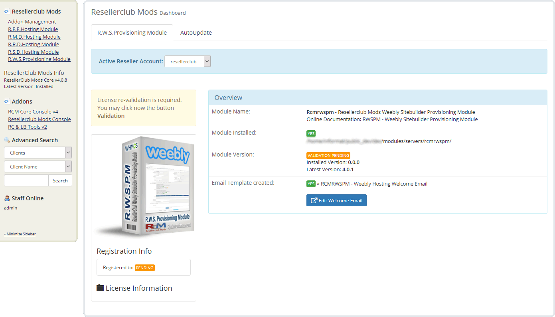Open R.M.D.Hosting Module link
555x317 pixels.
point(34,37)
